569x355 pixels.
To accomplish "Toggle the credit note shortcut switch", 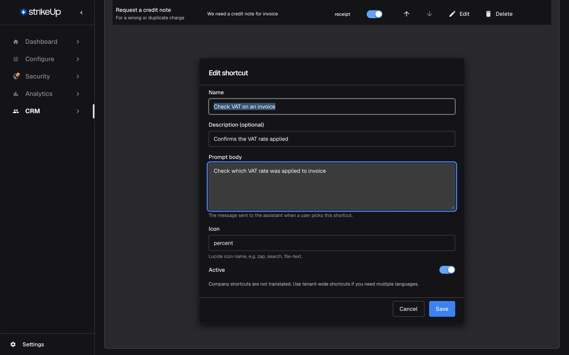I will (375, 14).
